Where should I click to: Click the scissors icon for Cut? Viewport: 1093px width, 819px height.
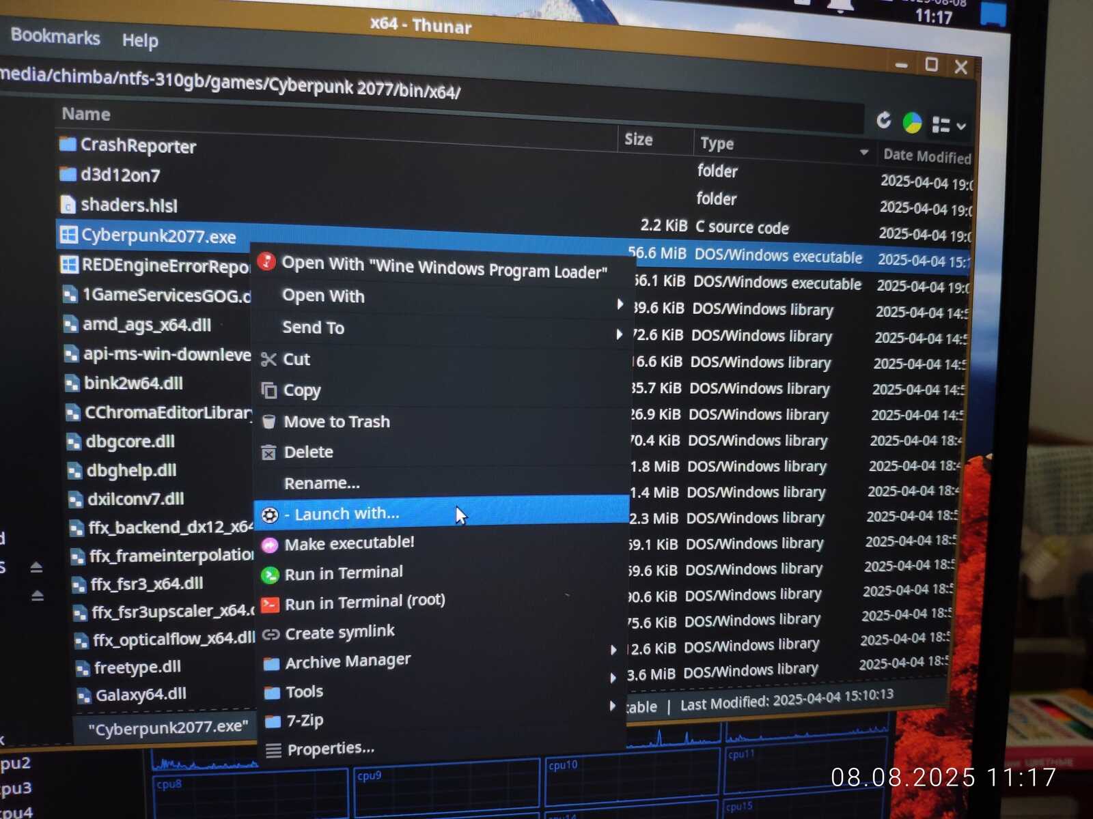pos(268,359)
